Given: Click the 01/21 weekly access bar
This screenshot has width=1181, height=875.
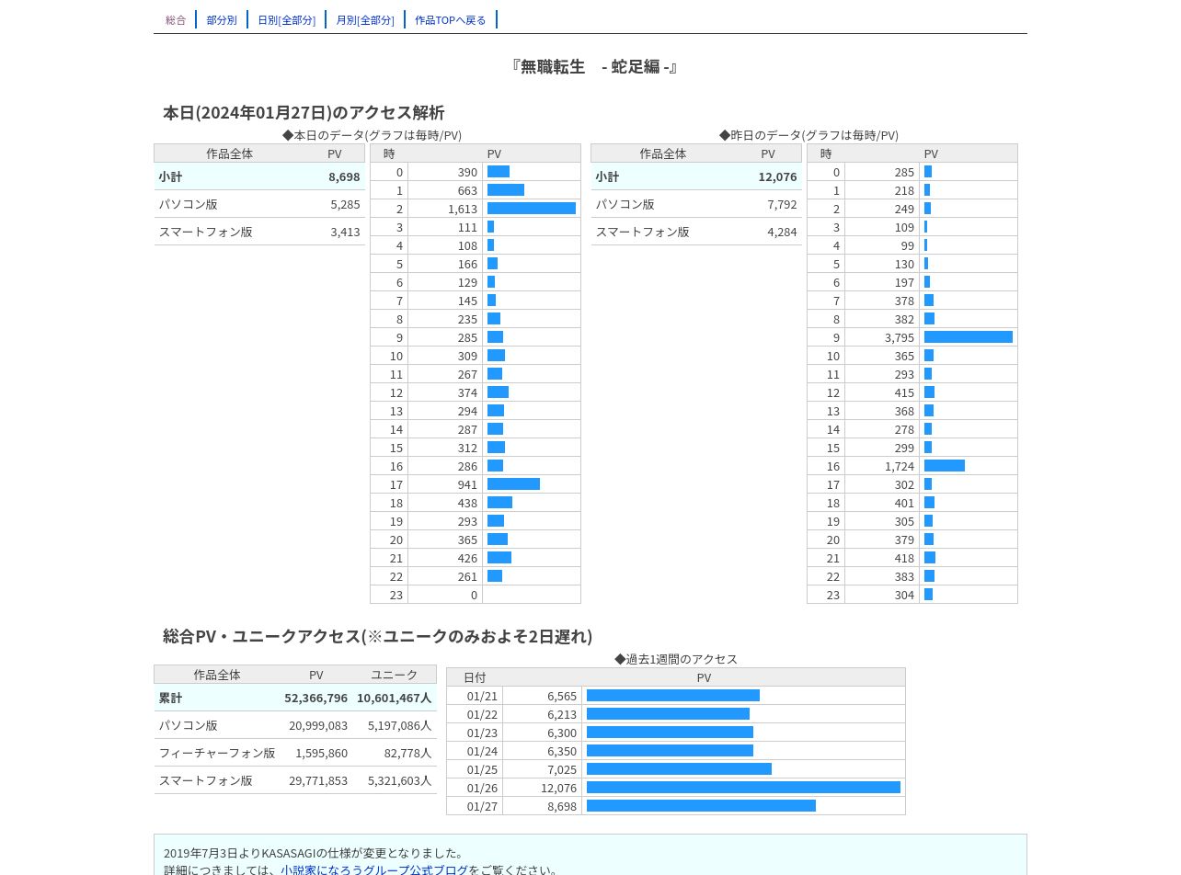Looking at the screenshot, I should pos(673,696).
